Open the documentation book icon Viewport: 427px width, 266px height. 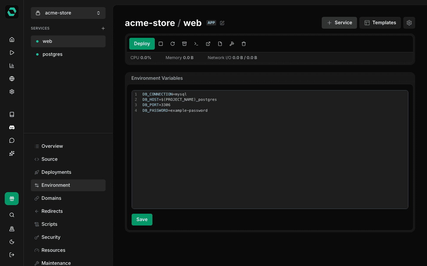pyautogui.click(x=12, y=114)
